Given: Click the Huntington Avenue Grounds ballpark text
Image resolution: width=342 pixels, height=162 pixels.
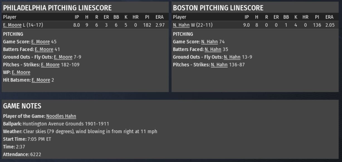Looking at the screenshot, I should [x=66, y=124].
